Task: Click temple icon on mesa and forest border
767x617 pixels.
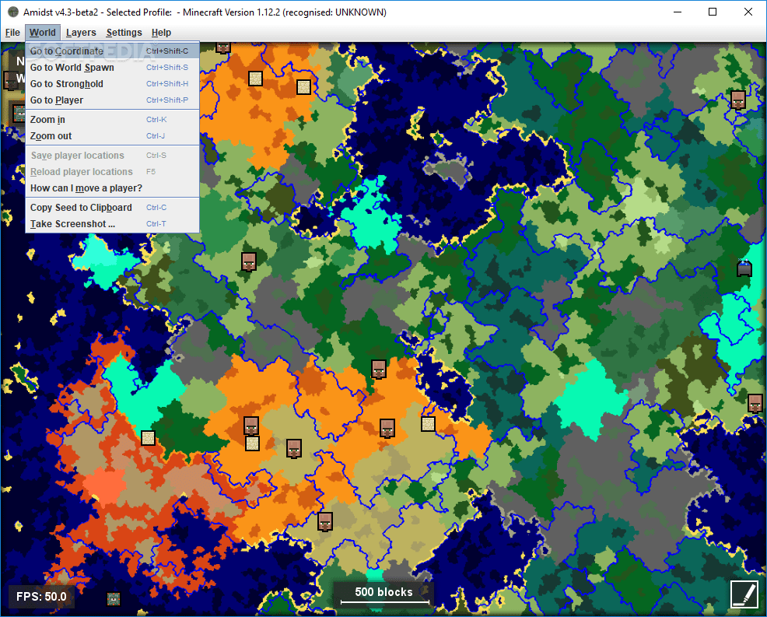Action: (x=148, y=438)
